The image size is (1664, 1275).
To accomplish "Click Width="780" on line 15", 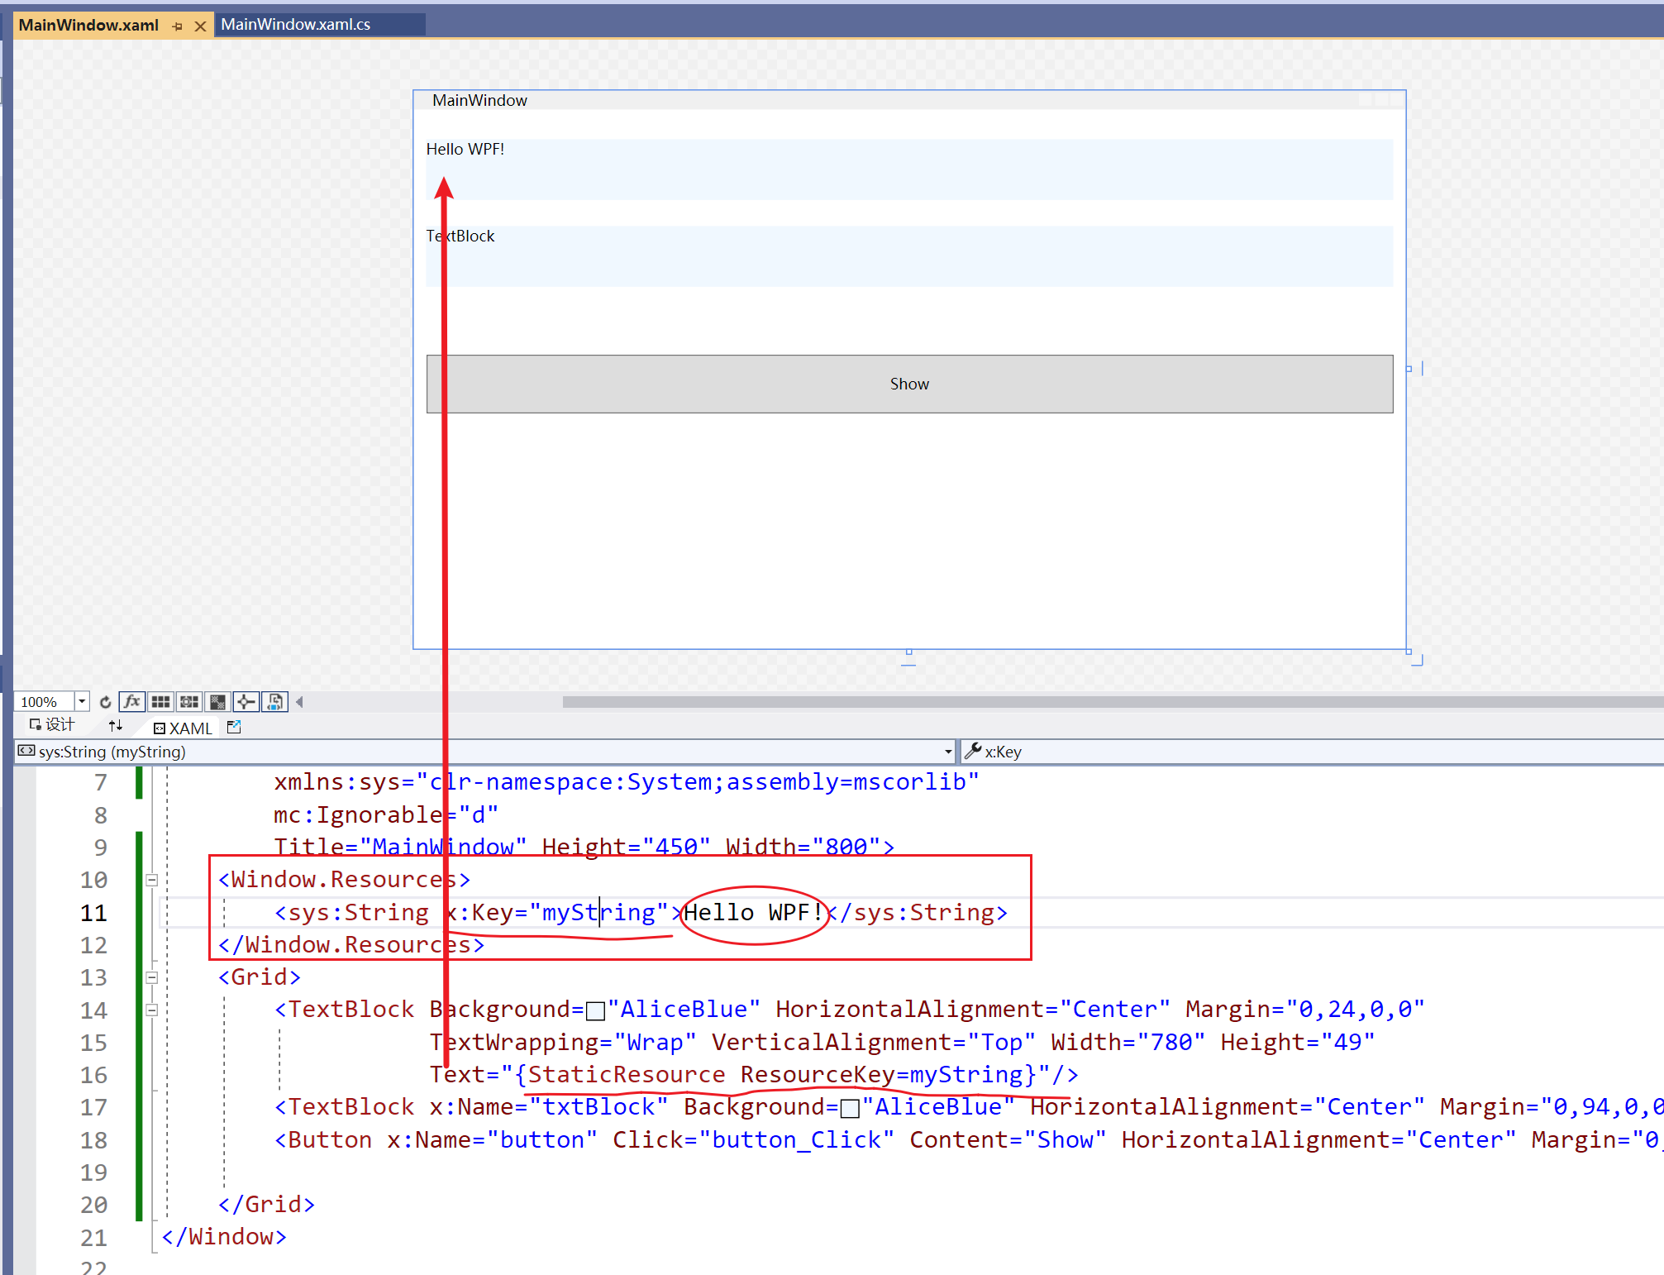I will [1128, 1043].
